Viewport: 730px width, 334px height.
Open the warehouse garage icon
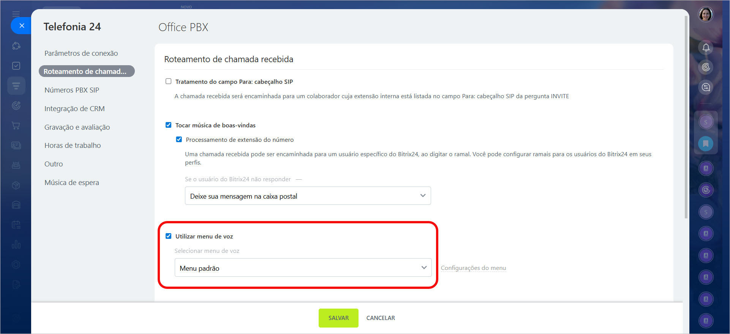click(16, 205)
